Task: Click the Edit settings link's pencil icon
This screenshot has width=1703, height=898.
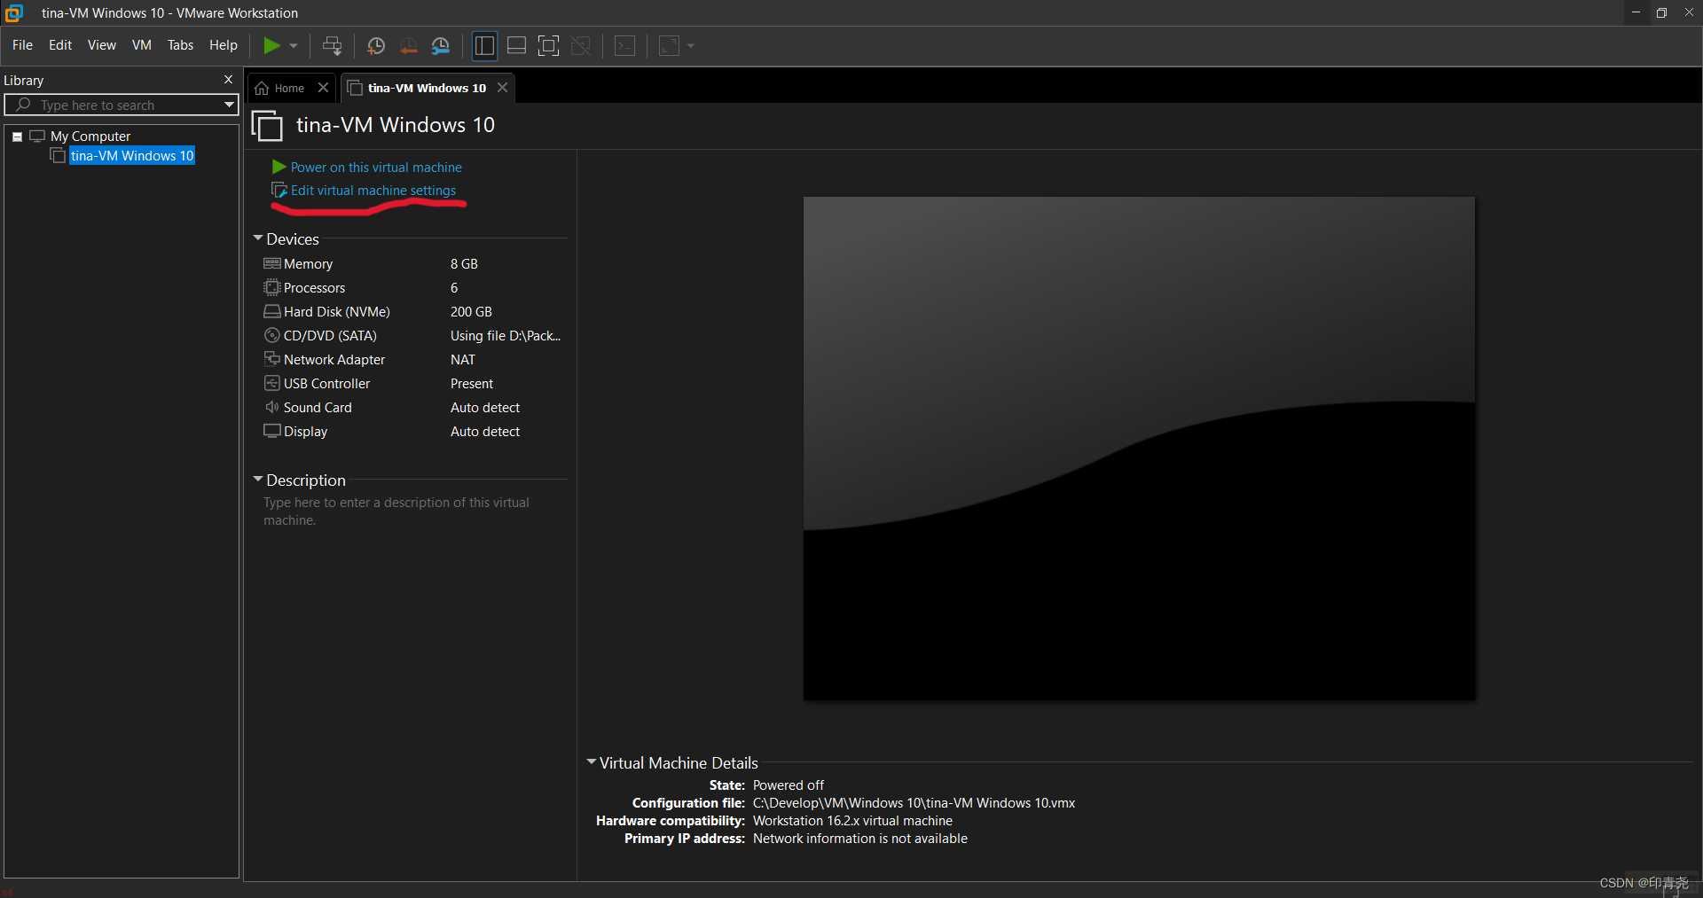Action: pos(279,190)
